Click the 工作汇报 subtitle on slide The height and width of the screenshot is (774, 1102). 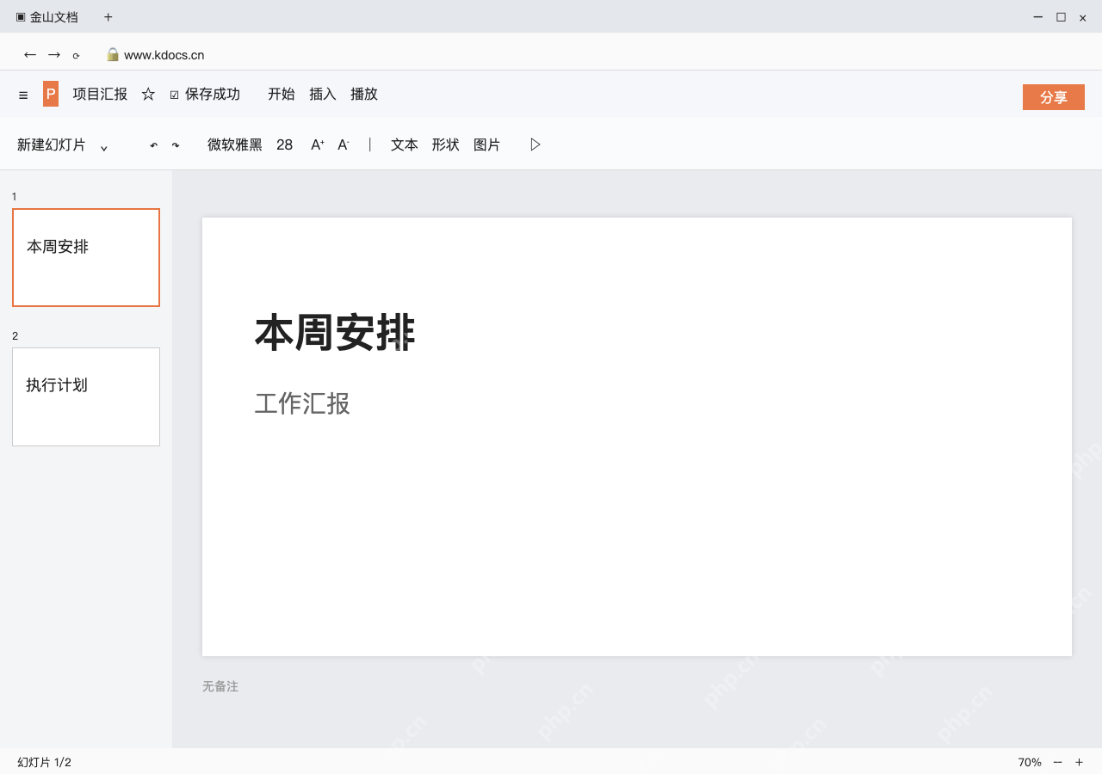[x=302, y=403]
